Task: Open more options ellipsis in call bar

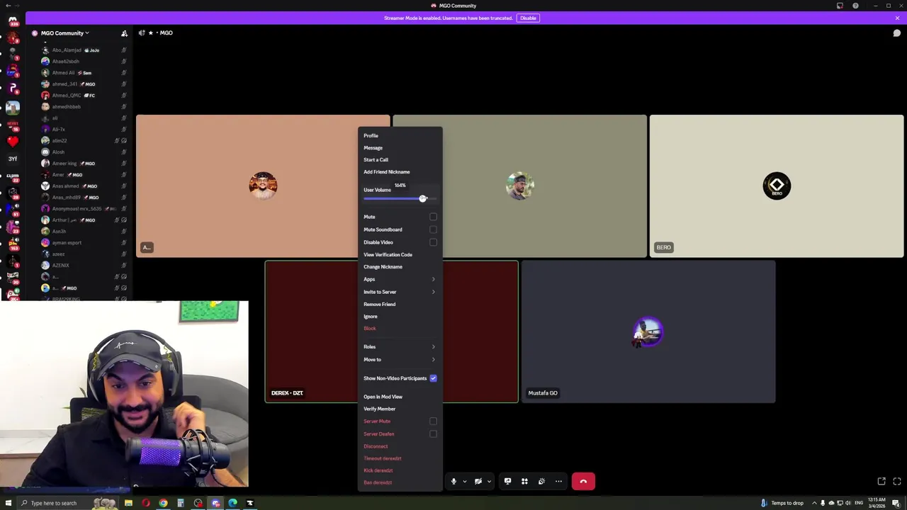Action: pyautogui.click(x=558, y=482)
